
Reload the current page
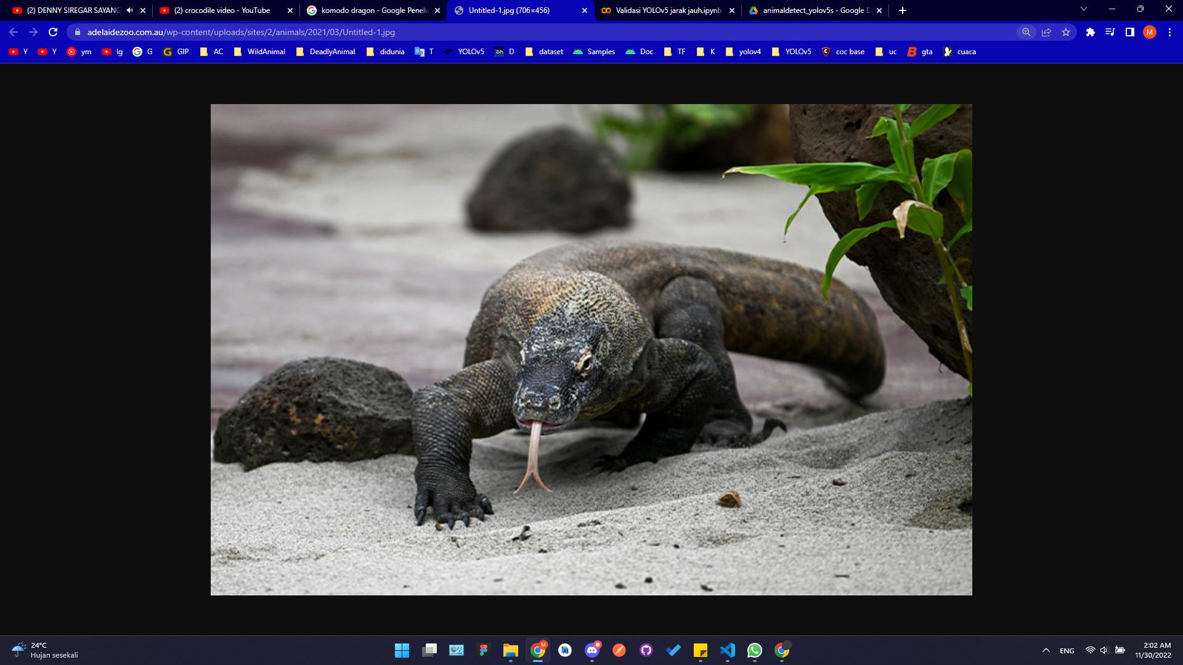point(53,32)
